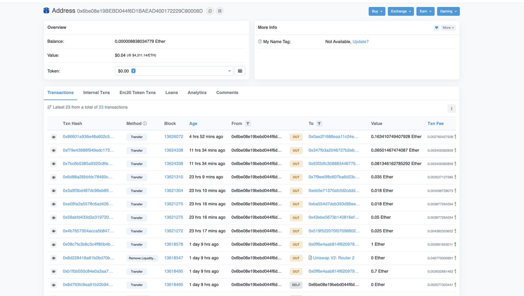Viewport: 524px width, 296px height.
Task: Click Transfer method badge on 0x59abfd row
Action: pos(137,218)
